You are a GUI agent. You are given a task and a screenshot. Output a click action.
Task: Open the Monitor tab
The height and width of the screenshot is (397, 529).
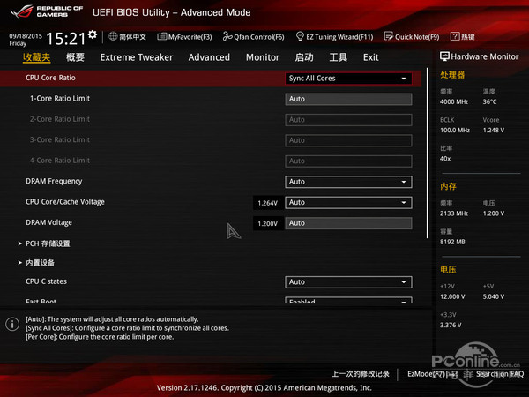click(263, 57)
